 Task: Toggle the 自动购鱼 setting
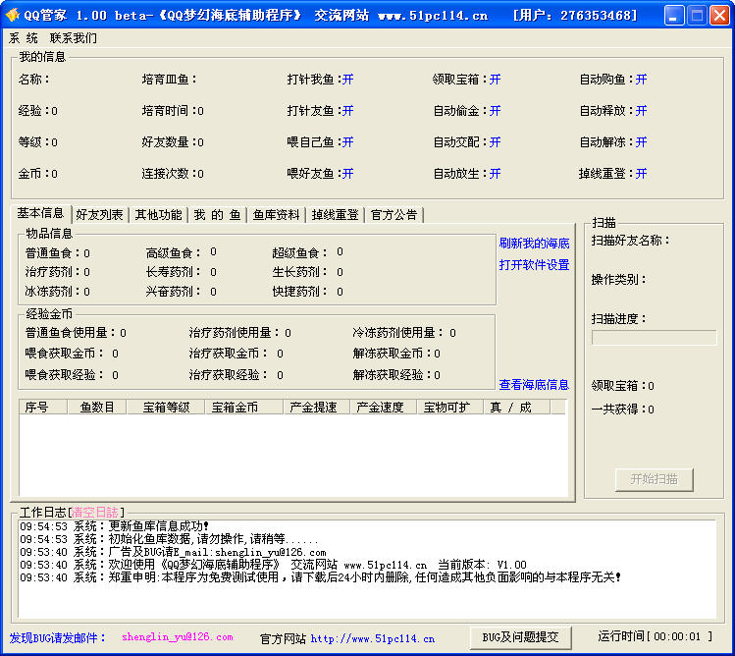tap(641, 80)
